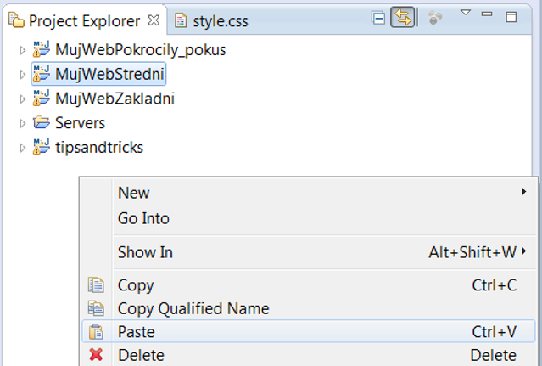Select the MujWebZakladni project
Screen dimensions: 542x366
115,99
